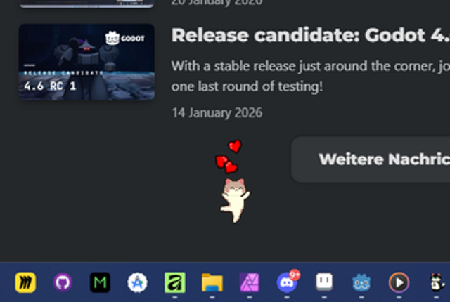Viewport: 450px width, 302px height.
Task: Open the 'Release candidate: Godot 4.6' headline
Action: point(311,35)
